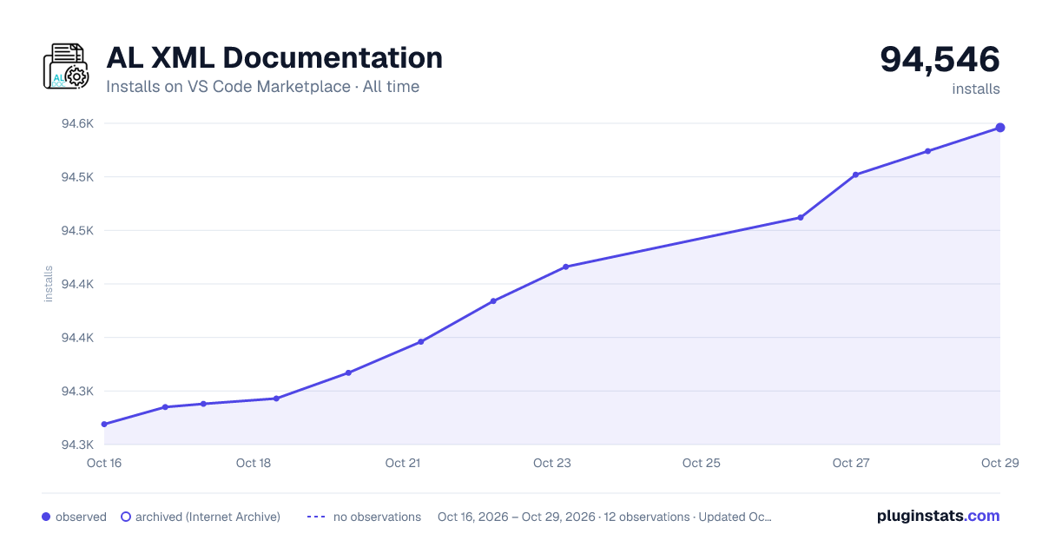Select the final large data point at Oct 29
This screenshot has height=547, width=1042.
tap(1000, 128)
